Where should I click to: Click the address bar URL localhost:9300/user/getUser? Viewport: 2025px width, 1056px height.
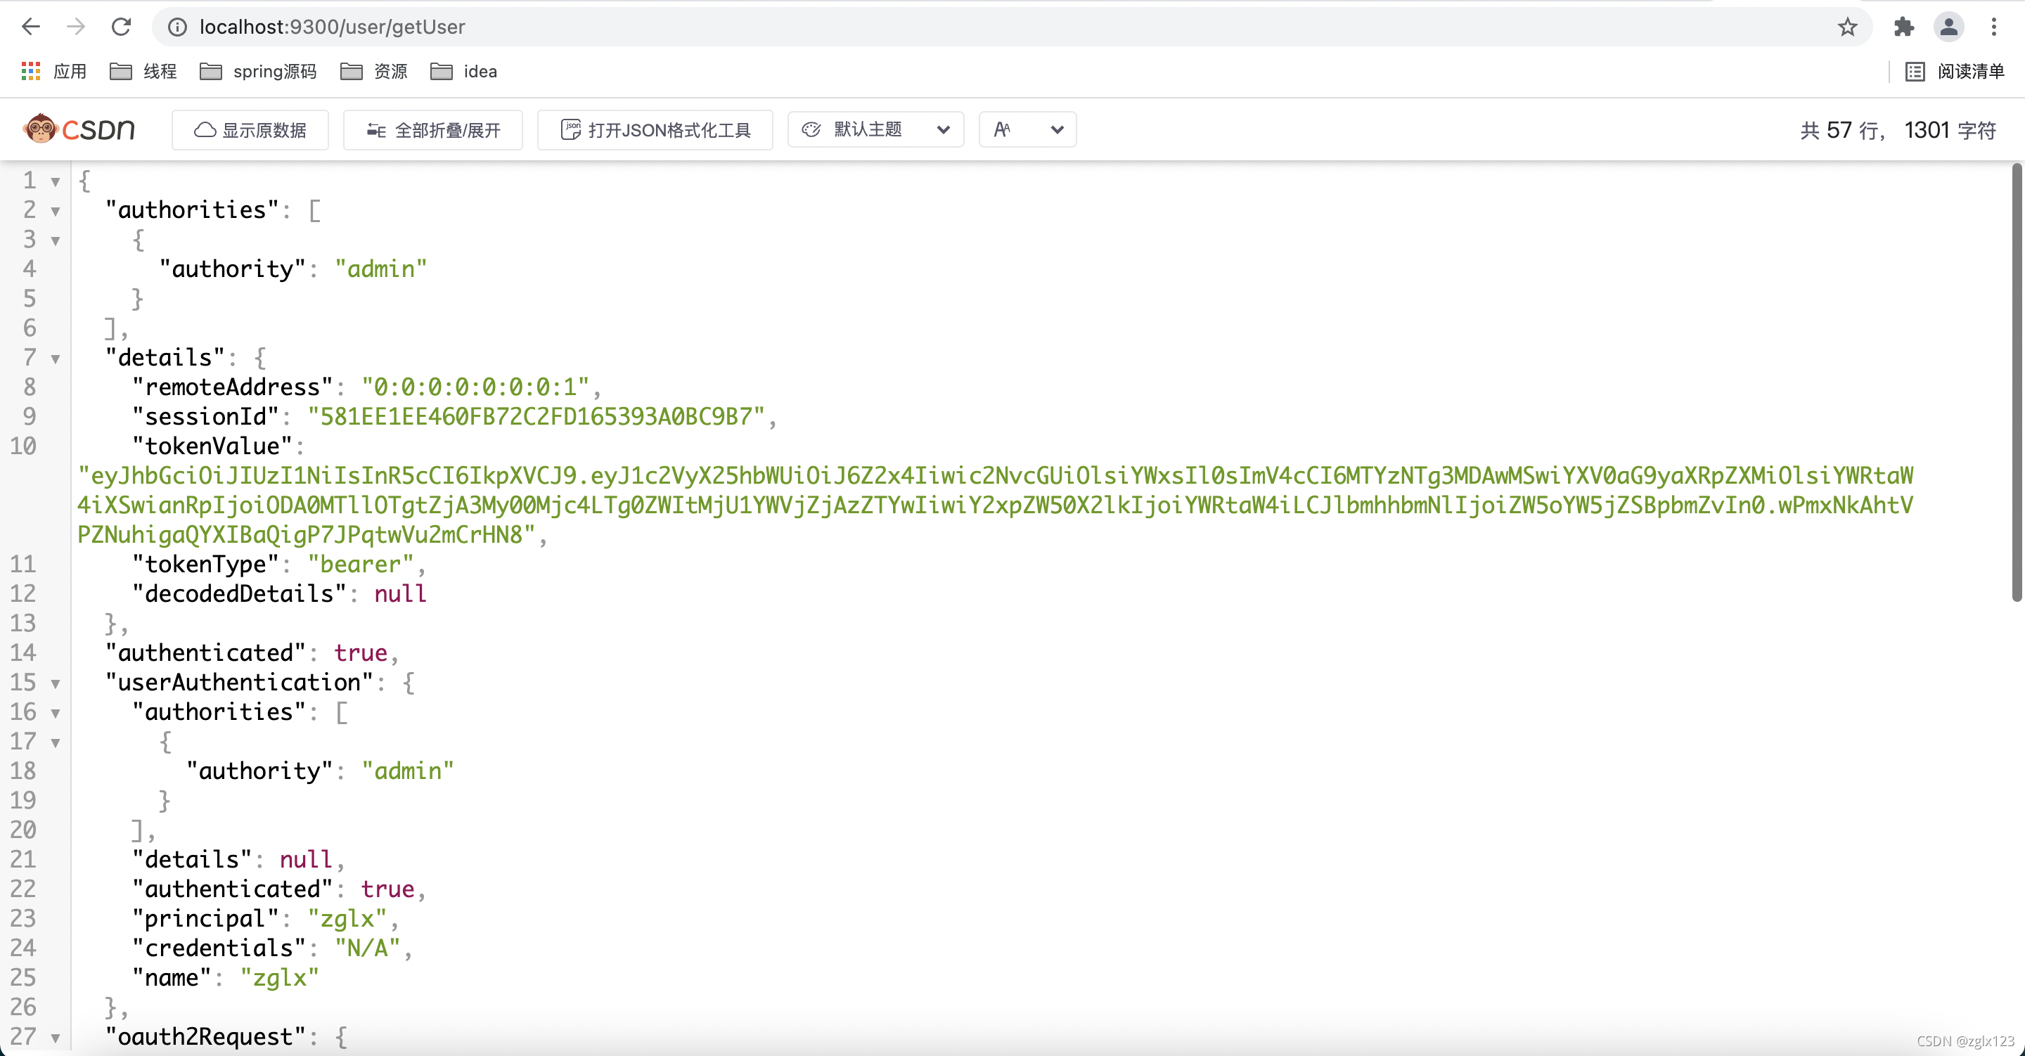(x=332, y=27)
